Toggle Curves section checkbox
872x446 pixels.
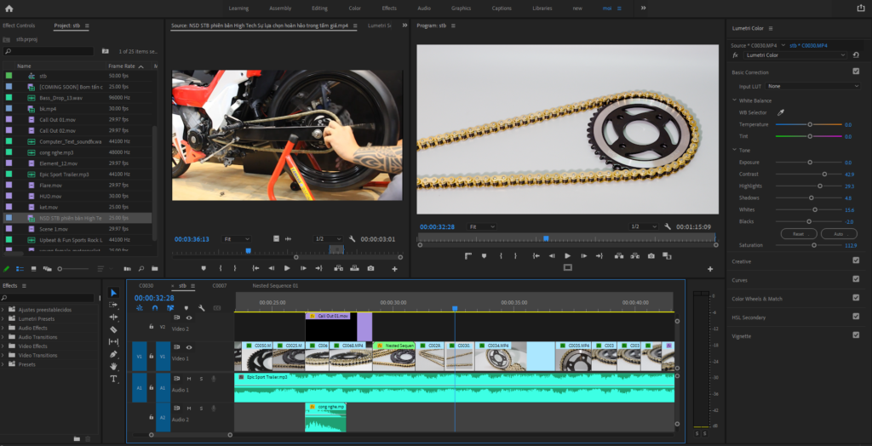[856, 279]
